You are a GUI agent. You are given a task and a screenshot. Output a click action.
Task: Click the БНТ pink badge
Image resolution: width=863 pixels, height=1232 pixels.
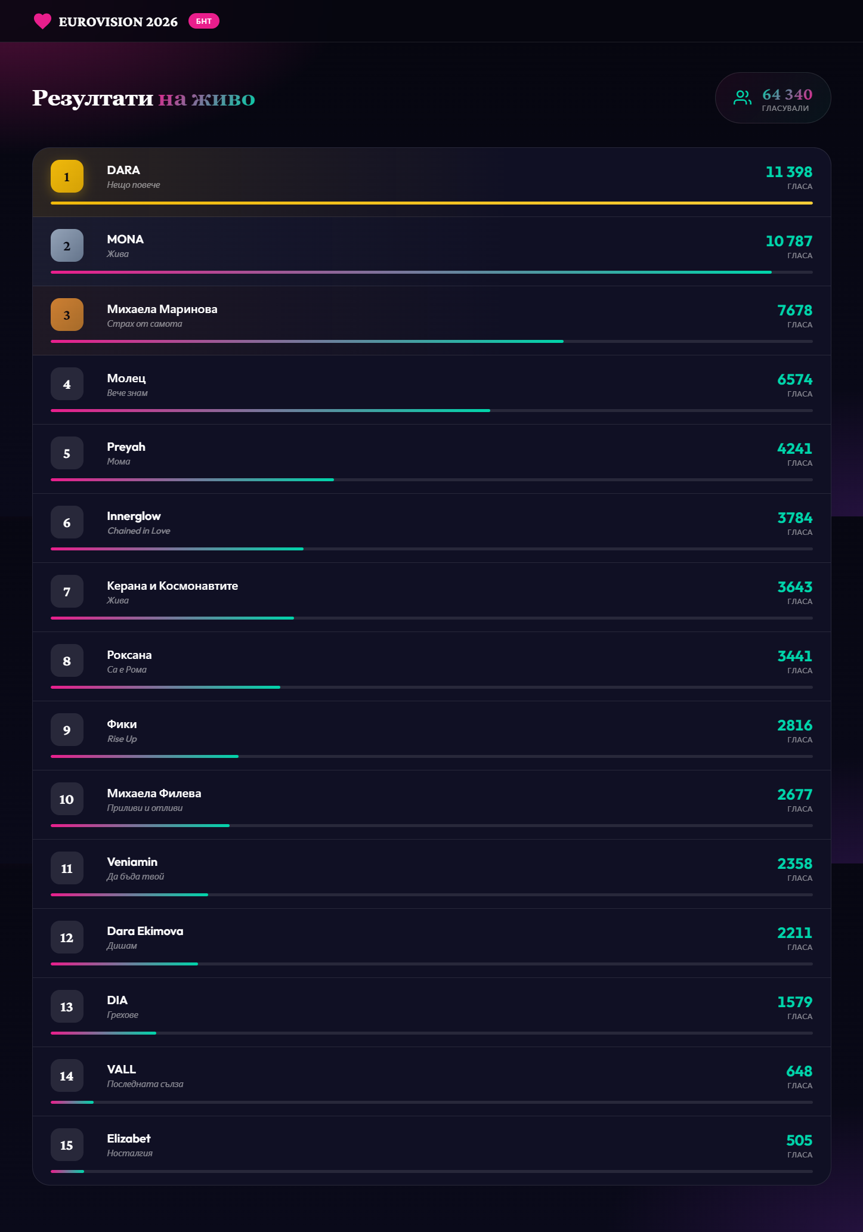tap(203, 21)
